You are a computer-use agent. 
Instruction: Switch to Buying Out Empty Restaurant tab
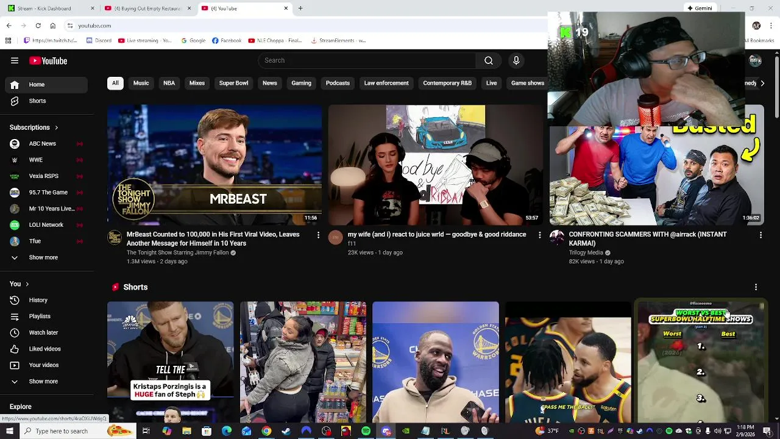click(x=147, y=9)
